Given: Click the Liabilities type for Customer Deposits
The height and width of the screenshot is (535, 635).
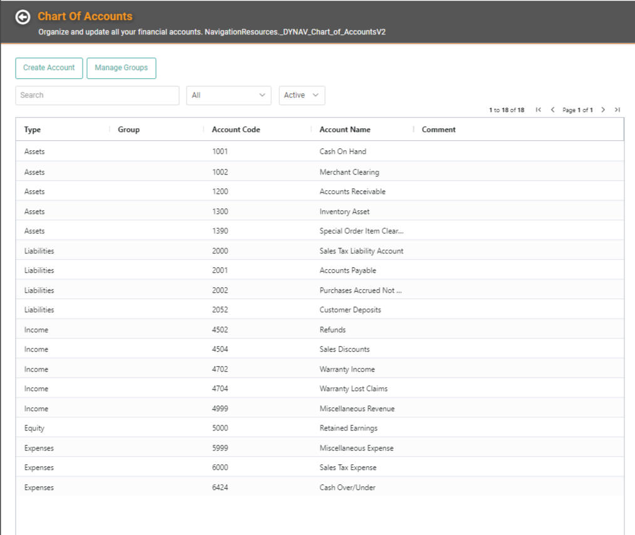Looking at the screenshot, I should click(x=39, y=310).
